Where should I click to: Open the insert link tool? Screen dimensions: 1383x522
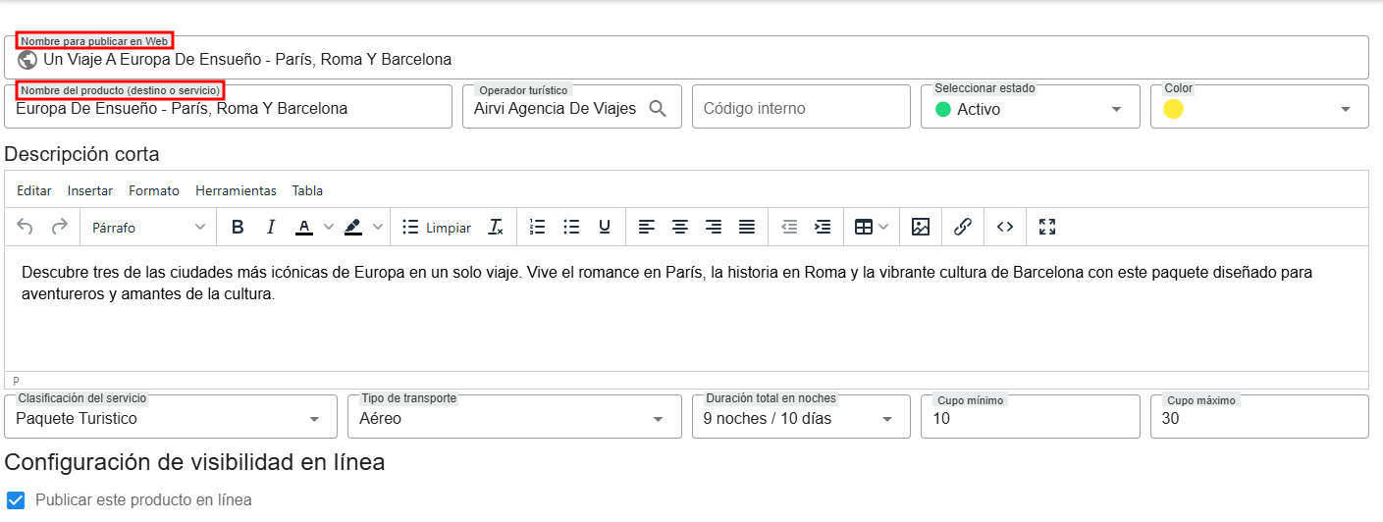pyautogui.click(x=963, y=227)
